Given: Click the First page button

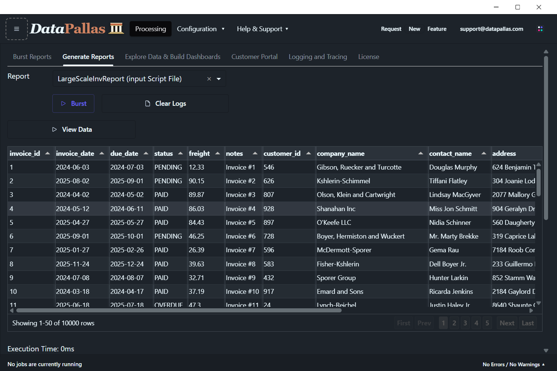Looking at the screenshot, I should pos(404,323).
